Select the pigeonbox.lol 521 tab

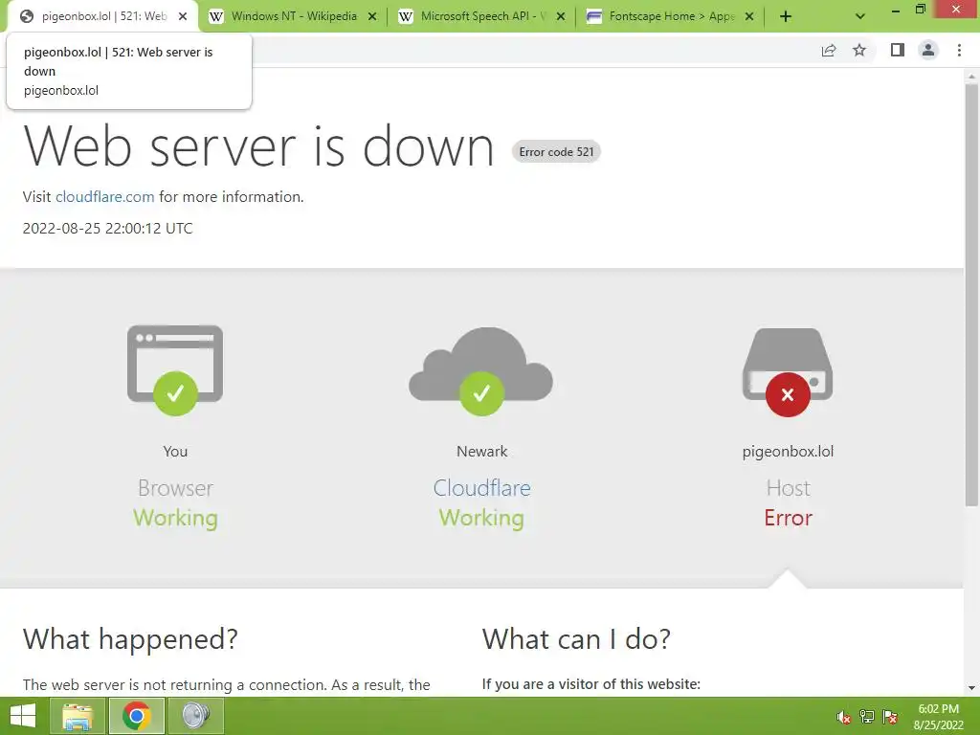click(x=103, y=16)
